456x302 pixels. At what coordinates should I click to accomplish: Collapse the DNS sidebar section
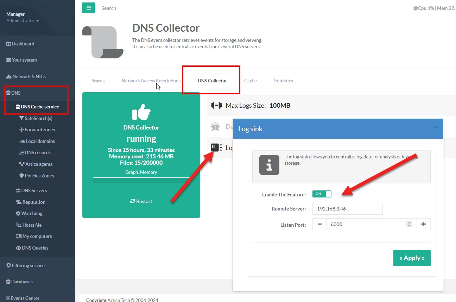coord(16,93)
